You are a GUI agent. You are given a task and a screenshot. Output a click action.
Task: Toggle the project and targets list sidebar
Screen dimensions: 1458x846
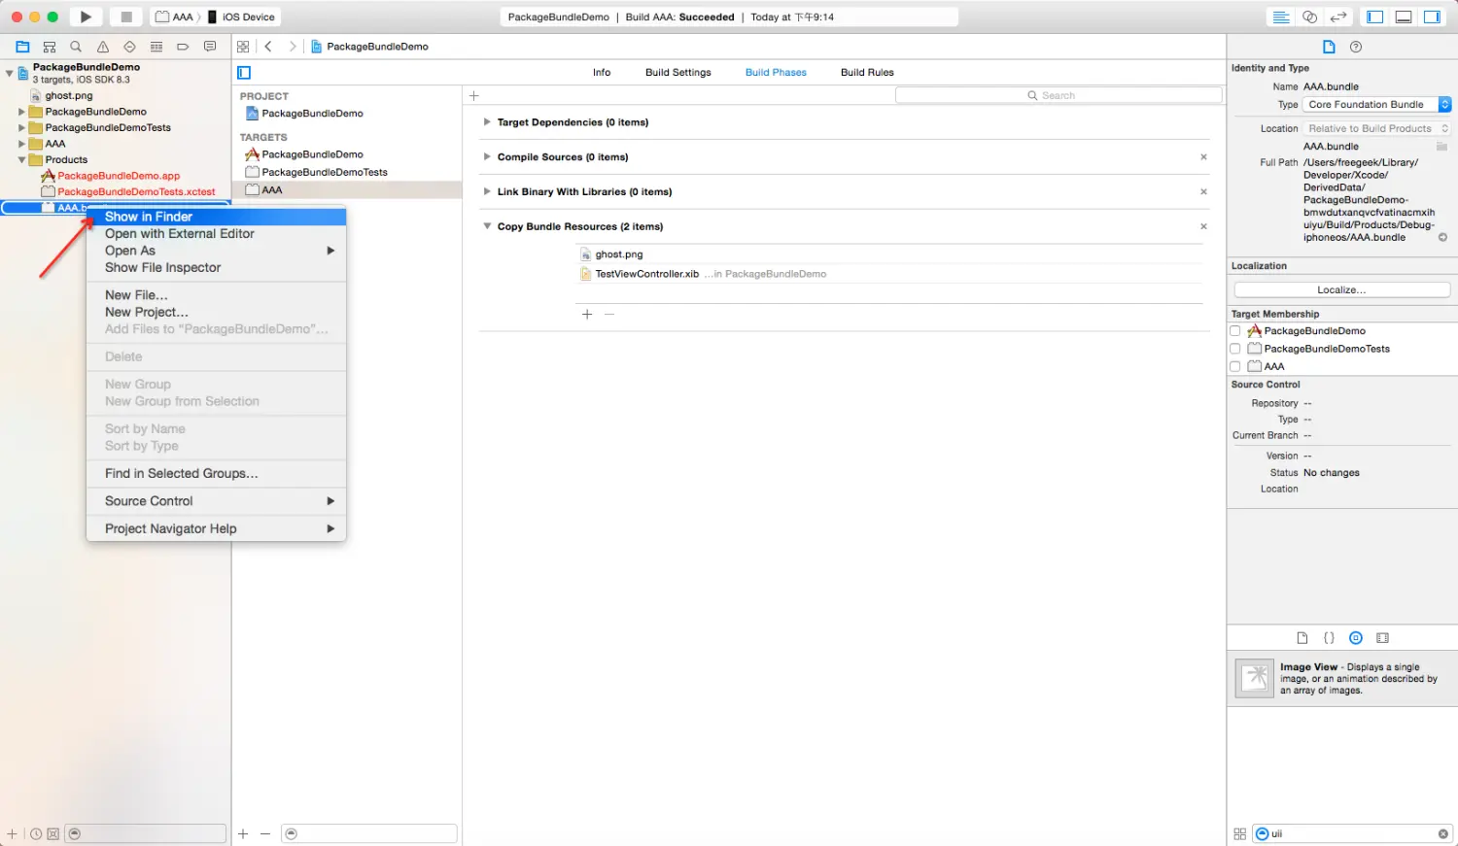[244, 73]
